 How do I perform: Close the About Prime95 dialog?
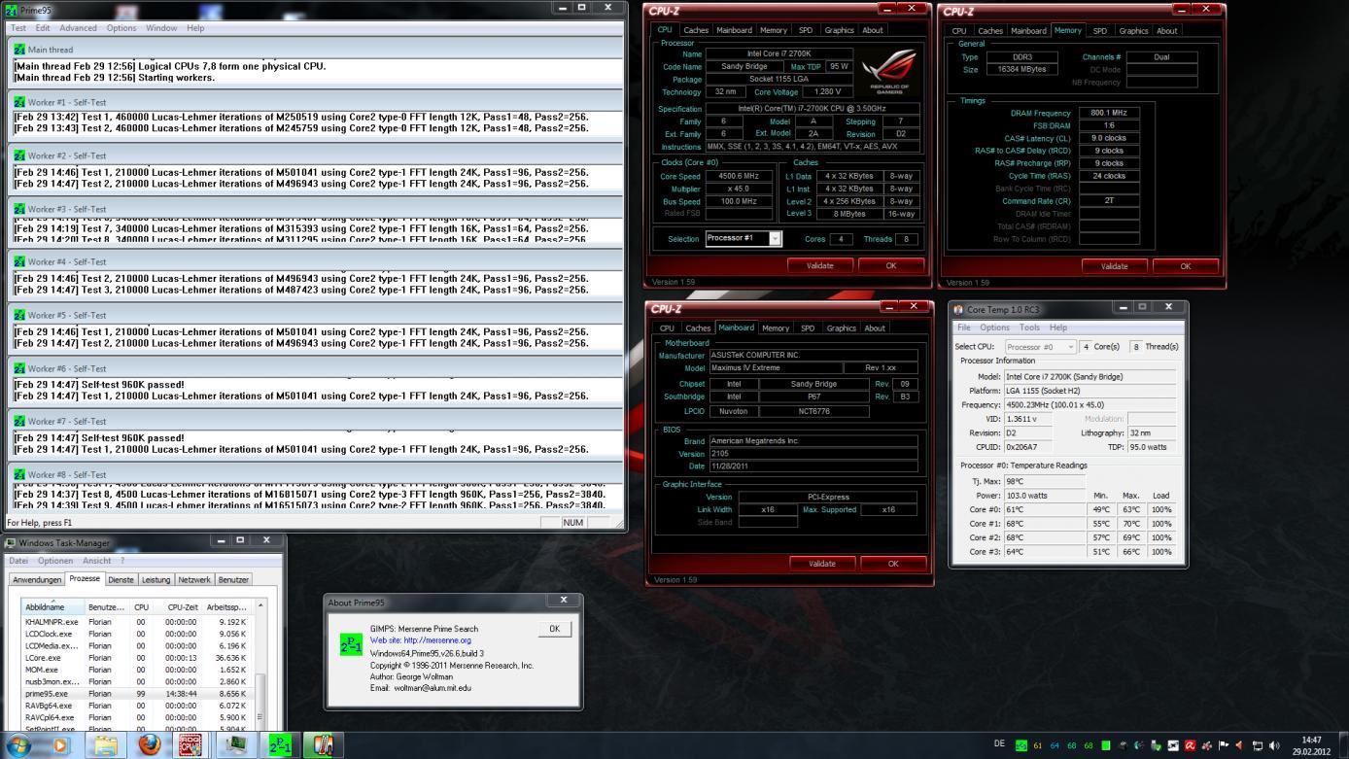coord(563,601)
